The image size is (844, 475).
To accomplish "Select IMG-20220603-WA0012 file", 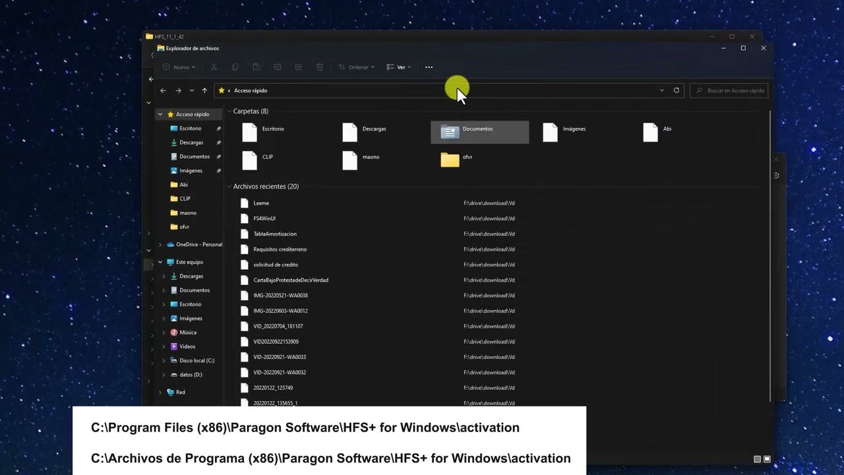I will 280,311.
